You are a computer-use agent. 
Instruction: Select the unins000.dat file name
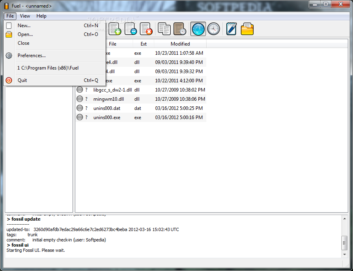pyautogui.click(x=107, y=108)
